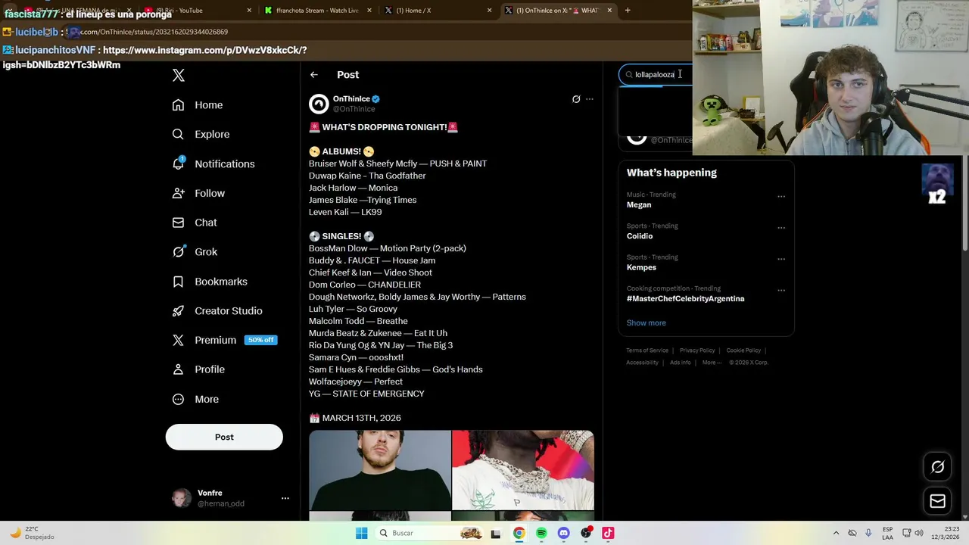This screenshot has width=969, height=545.
Task: Open the Explore page
Action: (x=201, y=135)
